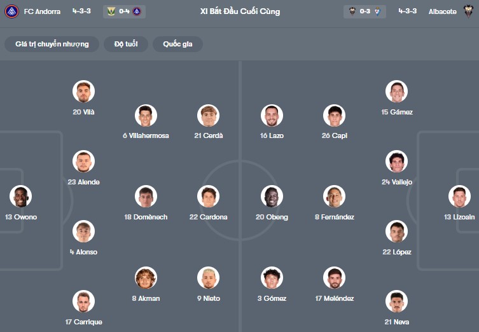
Task: Open Albacete's 0-3 last match result
Action: click(365, 11)
